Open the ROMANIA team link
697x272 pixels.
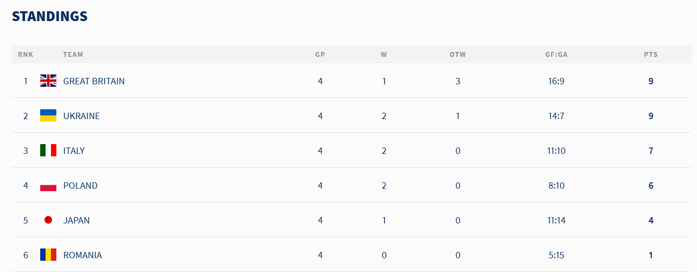click(x=82, y=255)
